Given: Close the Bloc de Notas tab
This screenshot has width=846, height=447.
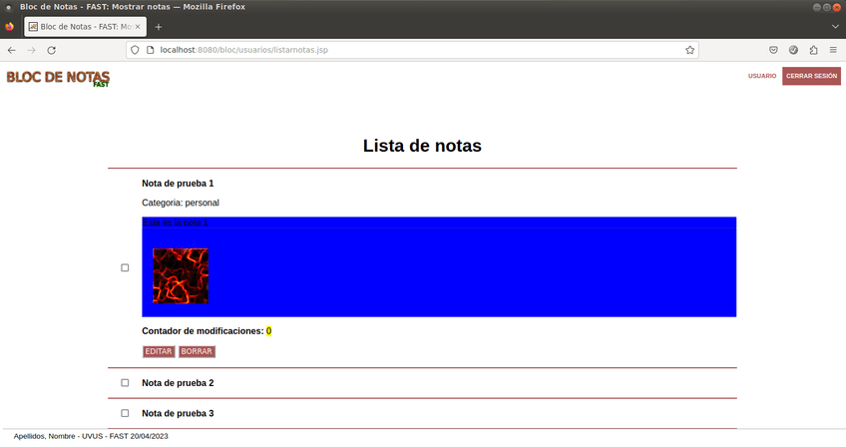Looking at the screenshot, I should tap(138, 27).
